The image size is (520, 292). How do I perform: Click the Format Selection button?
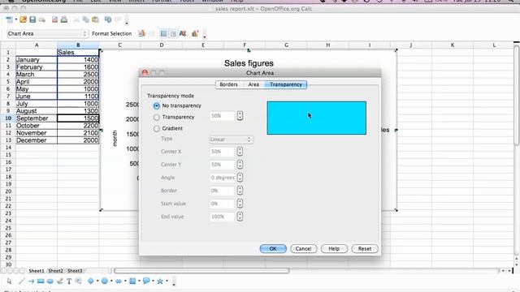tap(112, 33)
